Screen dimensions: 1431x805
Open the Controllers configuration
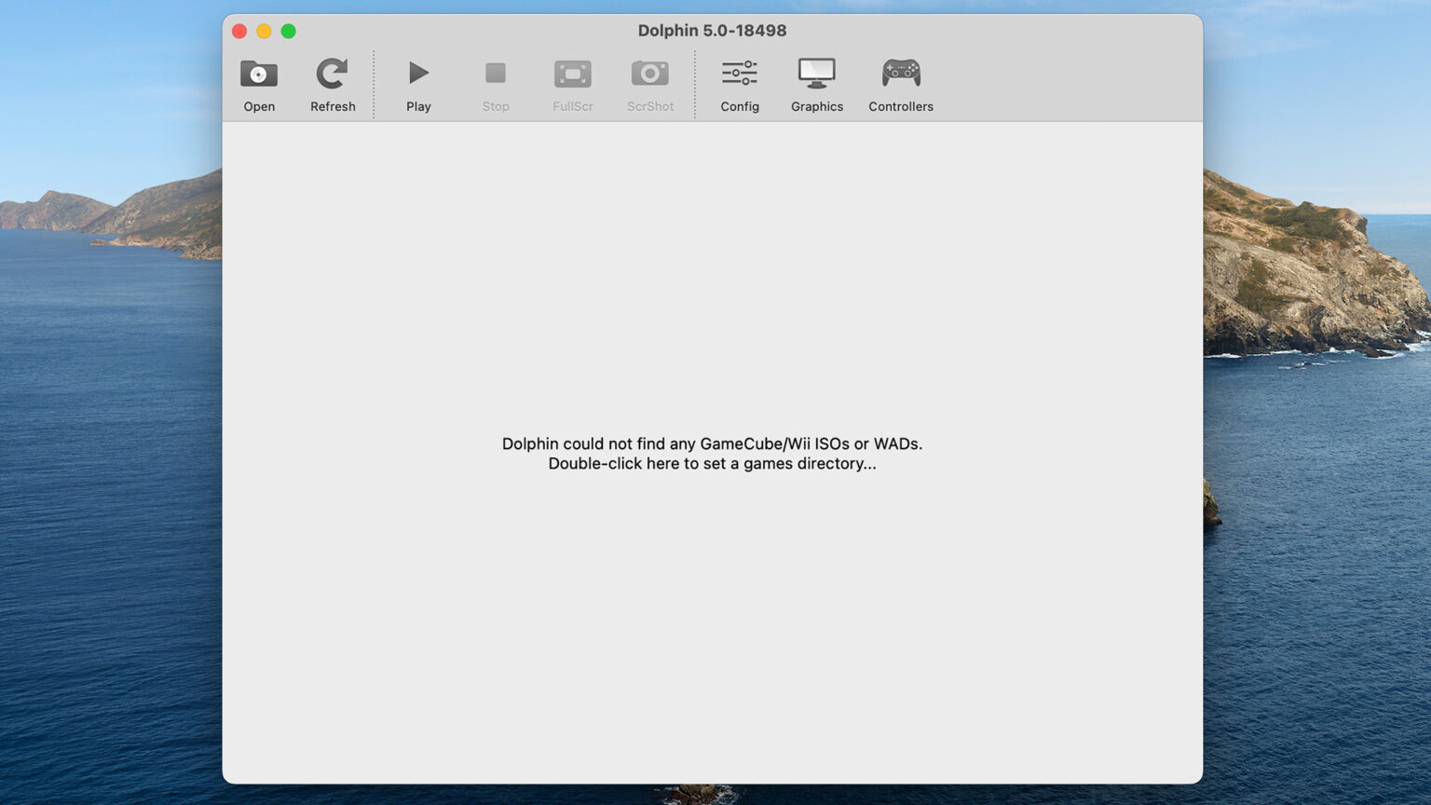(900, 84)
